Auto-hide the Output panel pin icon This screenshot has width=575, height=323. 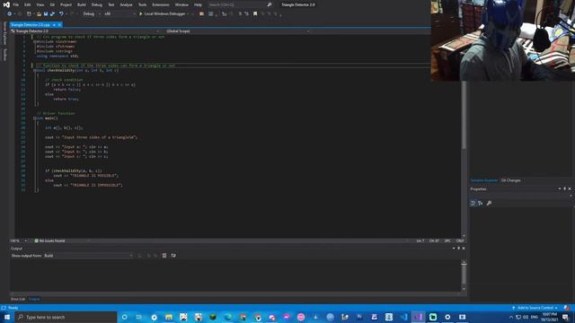point(459,249)
